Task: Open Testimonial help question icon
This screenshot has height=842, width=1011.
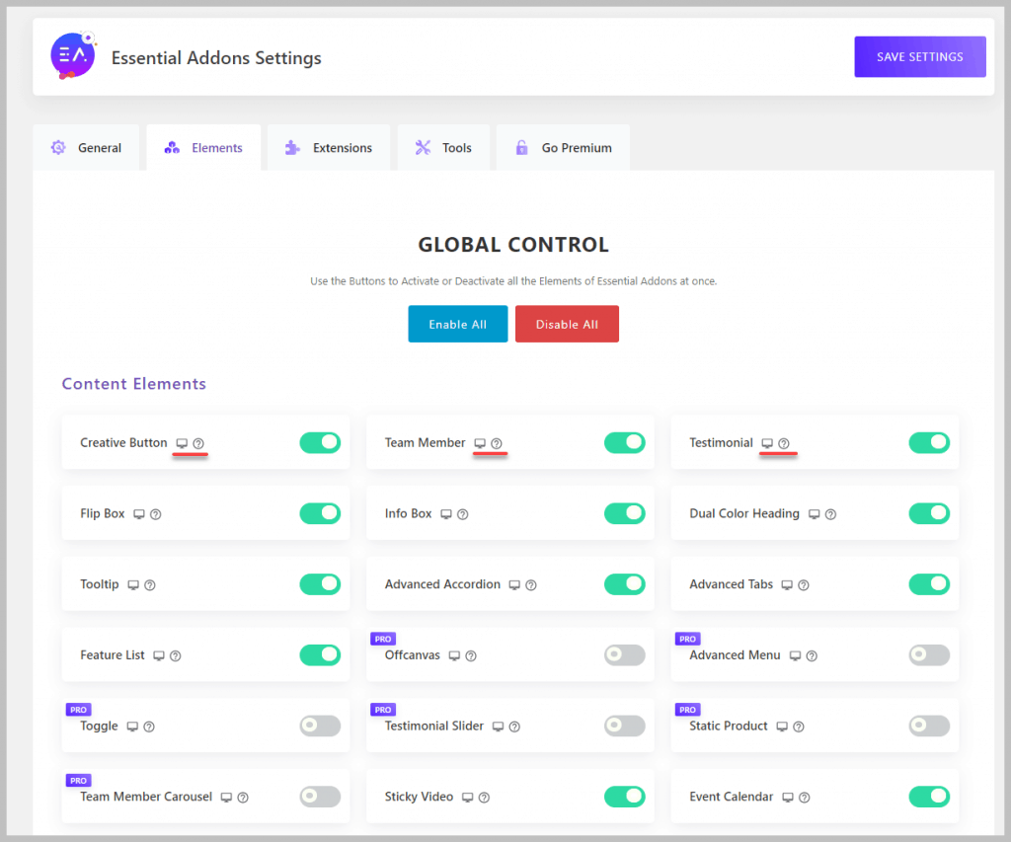Action: click(x=784, y=443)
